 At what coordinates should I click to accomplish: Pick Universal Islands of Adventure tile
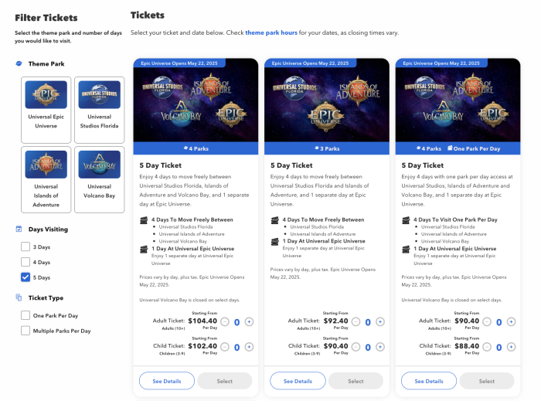point(46,178)
